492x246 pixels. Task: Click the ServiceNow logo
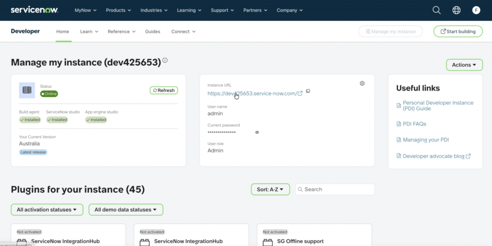[35, 10]
